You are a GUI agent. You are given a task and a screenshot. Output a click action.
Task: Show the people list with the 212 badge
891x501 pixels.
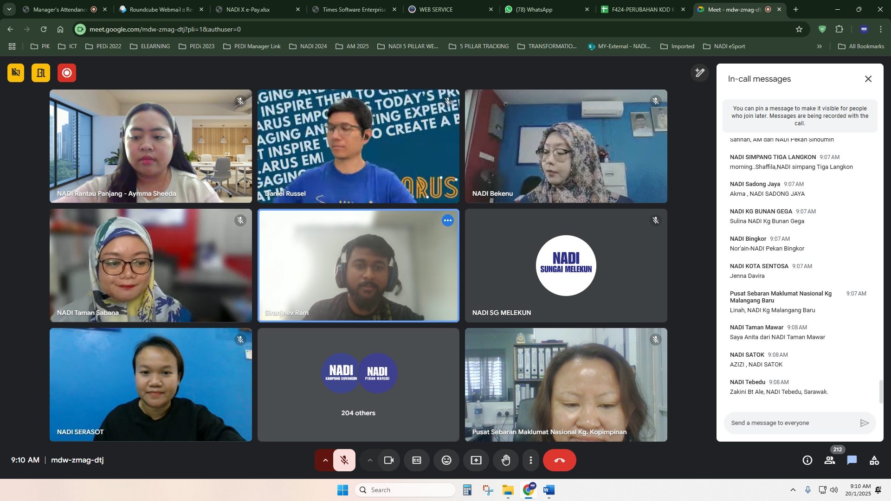click(x=830, y=460)
